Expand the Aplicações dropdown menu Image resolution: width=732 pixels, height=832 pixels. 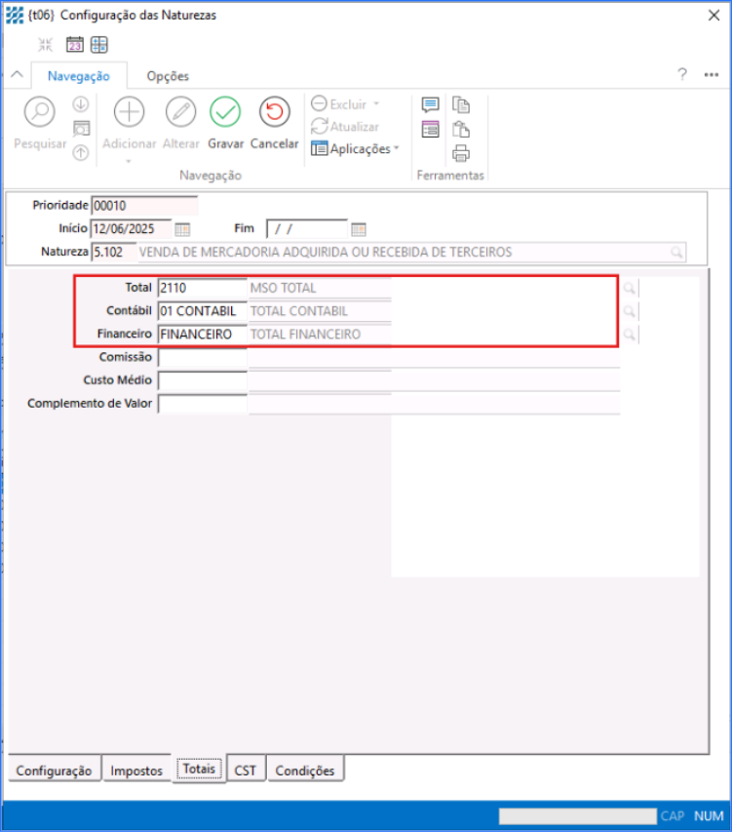(356, 148)
